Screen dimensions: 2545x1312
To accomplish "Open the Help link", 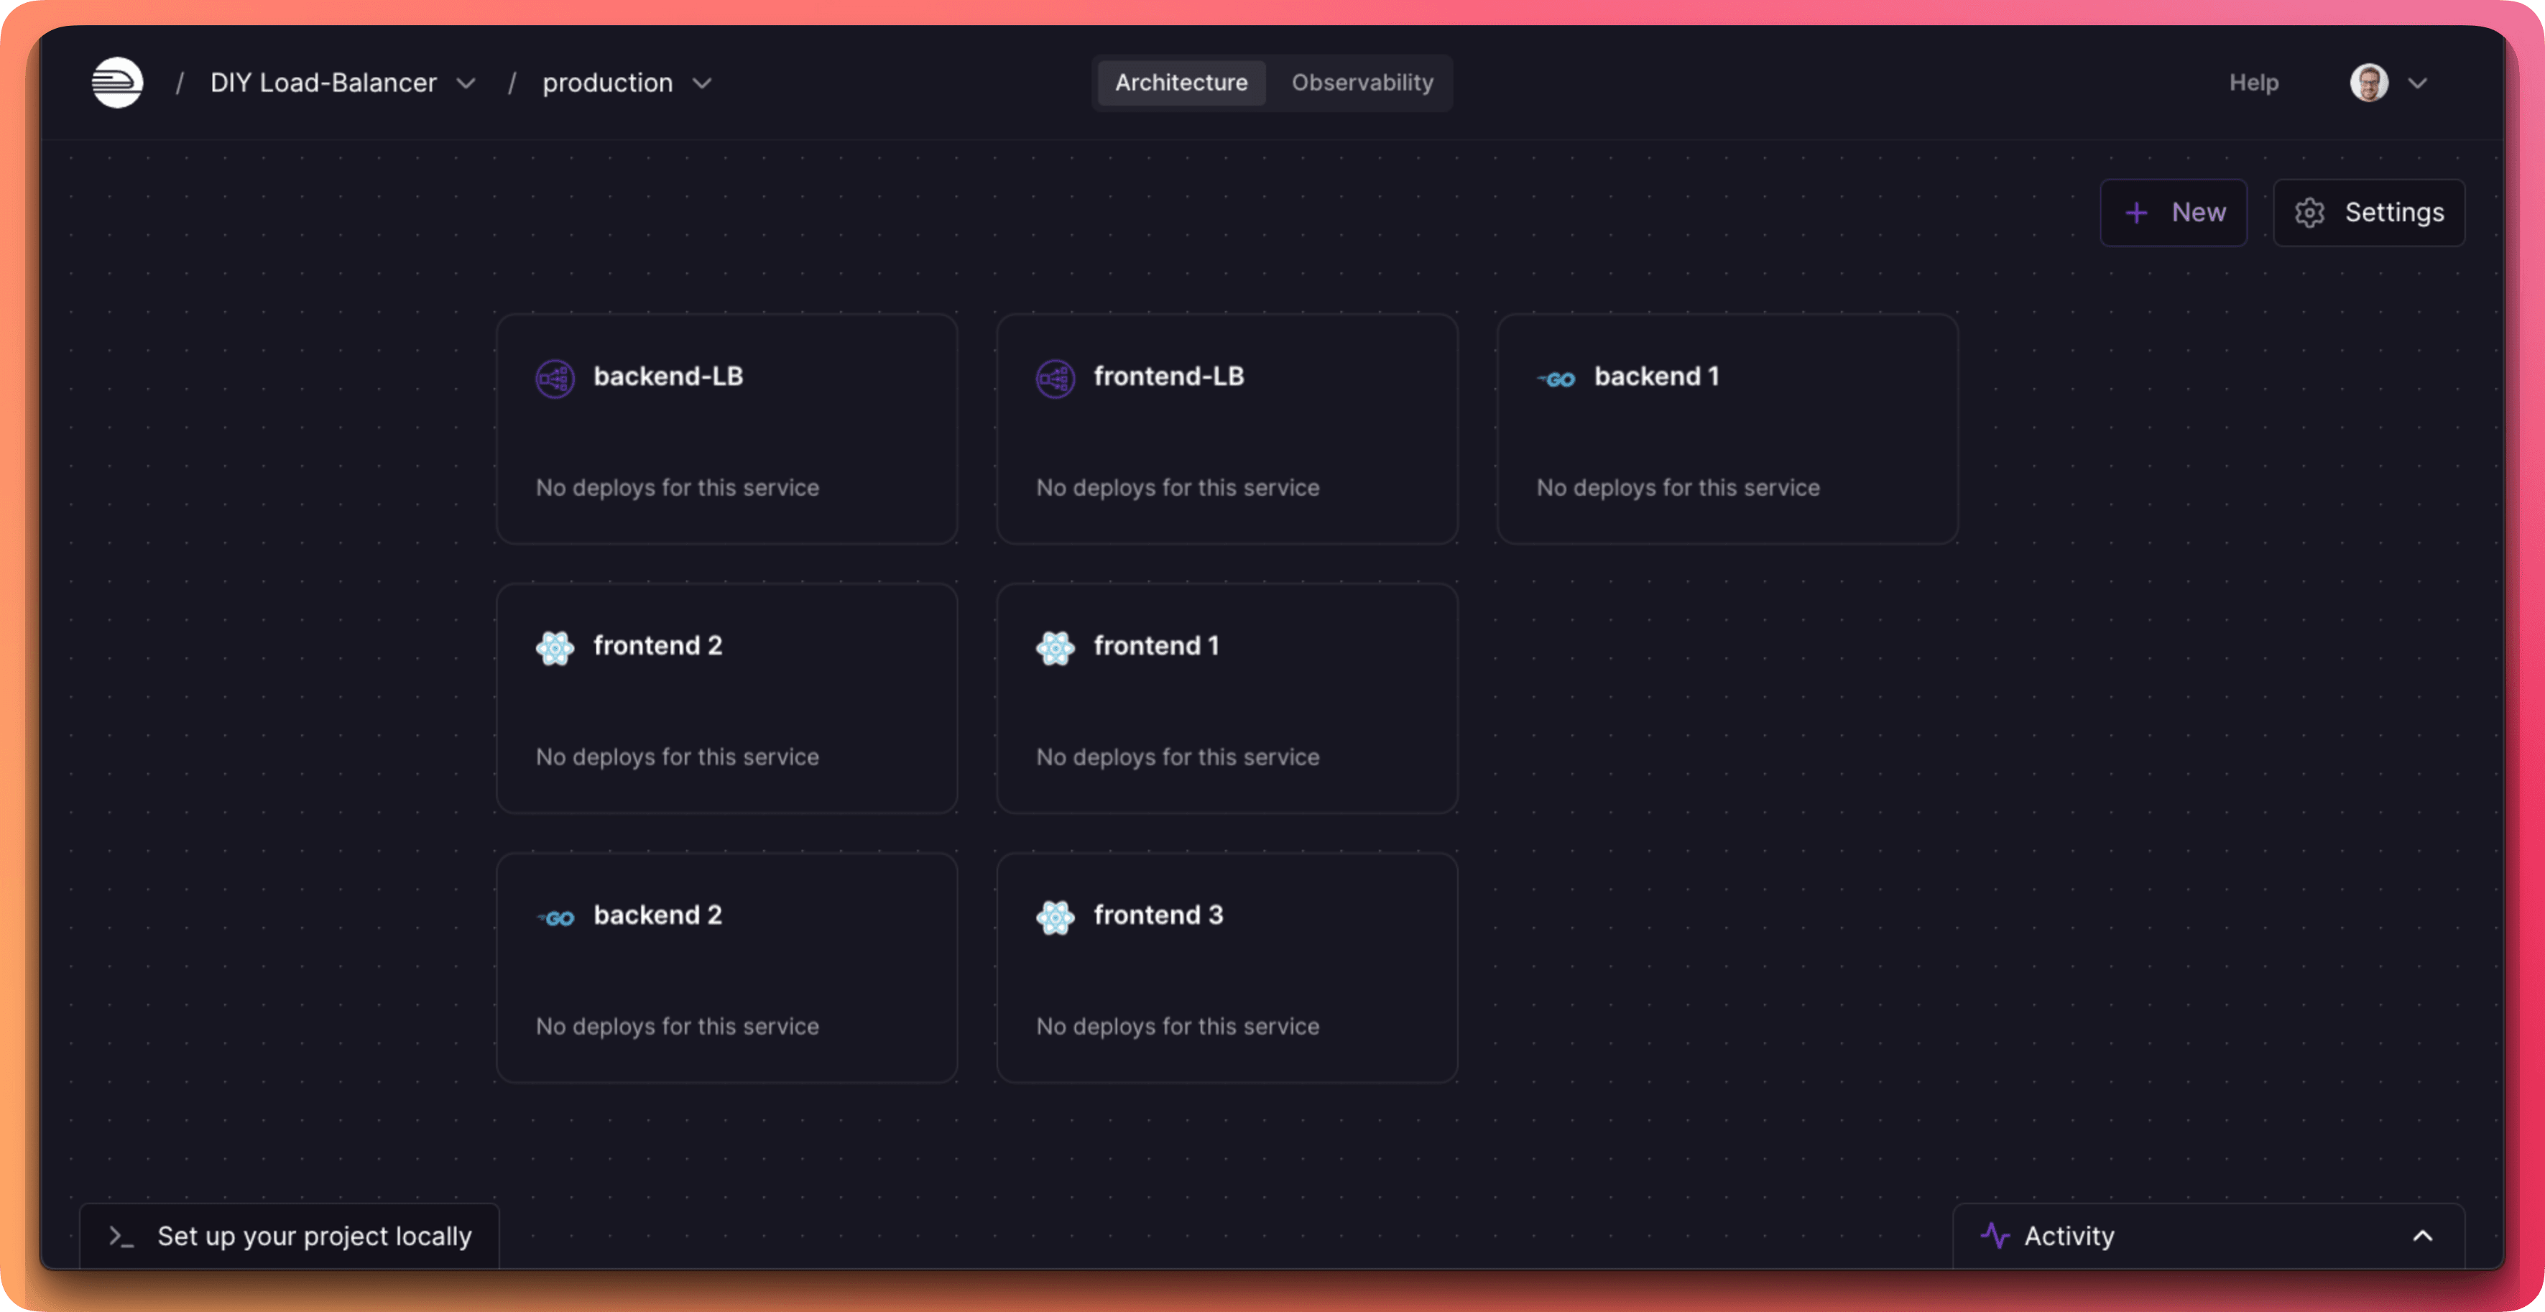I will coord(2253,83).
